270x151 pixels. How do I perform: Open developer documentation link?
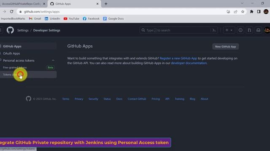pyautogui.click(x=189, y=63)
